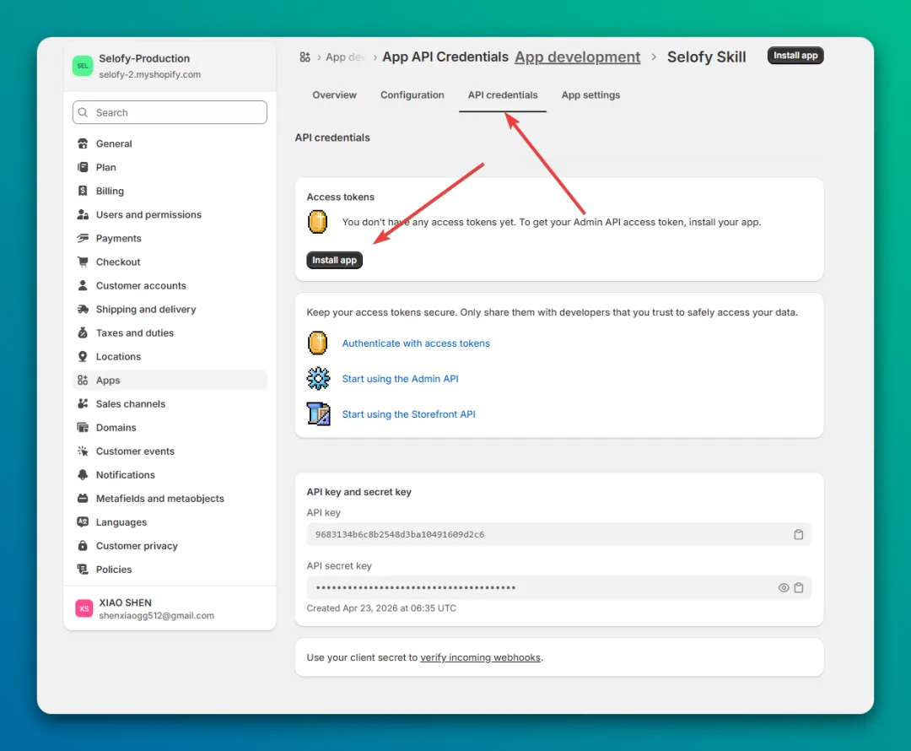The width and height of the screenshot is (911, 751).
Task: Click "Created Apr 23, 2026 at 06:35 UTC" text
Action: [x=381, y=608]
